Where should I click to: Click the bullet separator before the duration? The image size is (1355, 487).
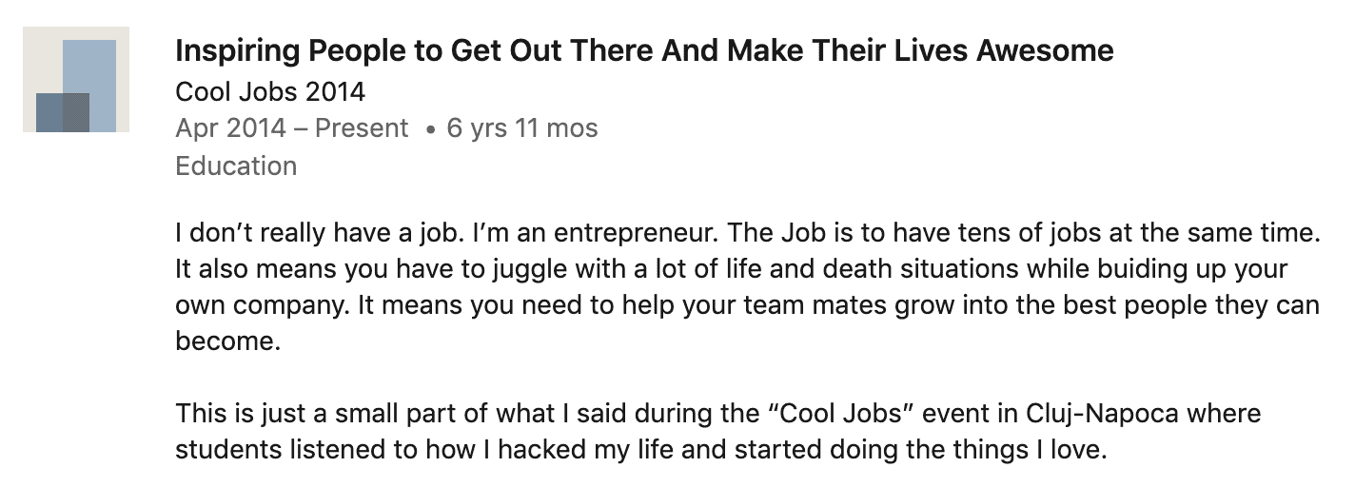pyautogui.click(x=430, y=128)
